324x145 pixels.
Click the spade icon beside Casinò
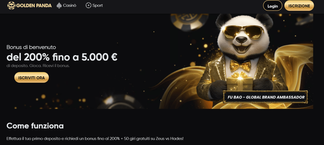coord(59,6)
